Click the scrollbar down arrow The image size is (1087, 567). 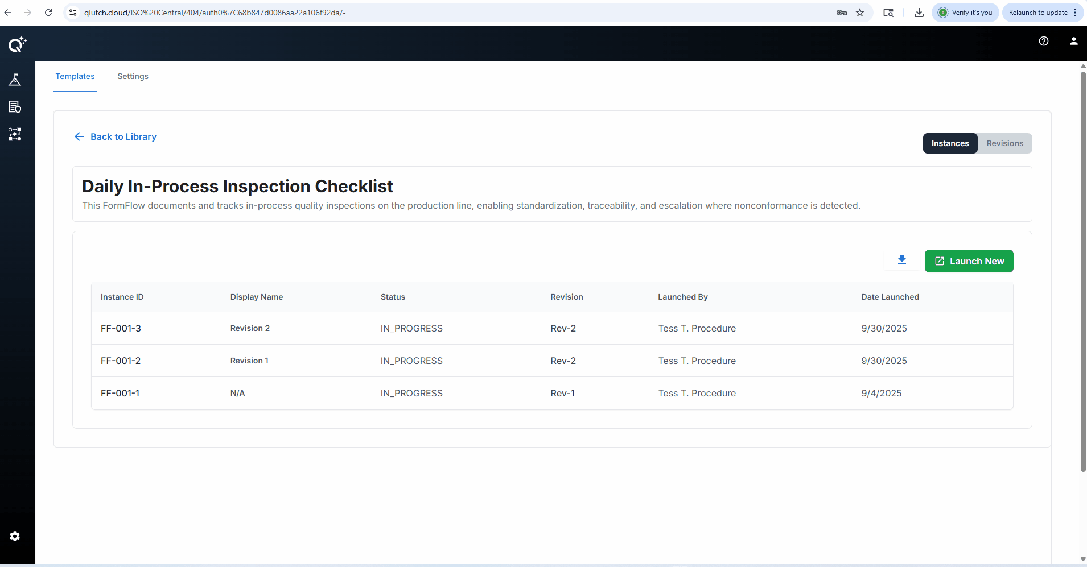point(1083,560)
